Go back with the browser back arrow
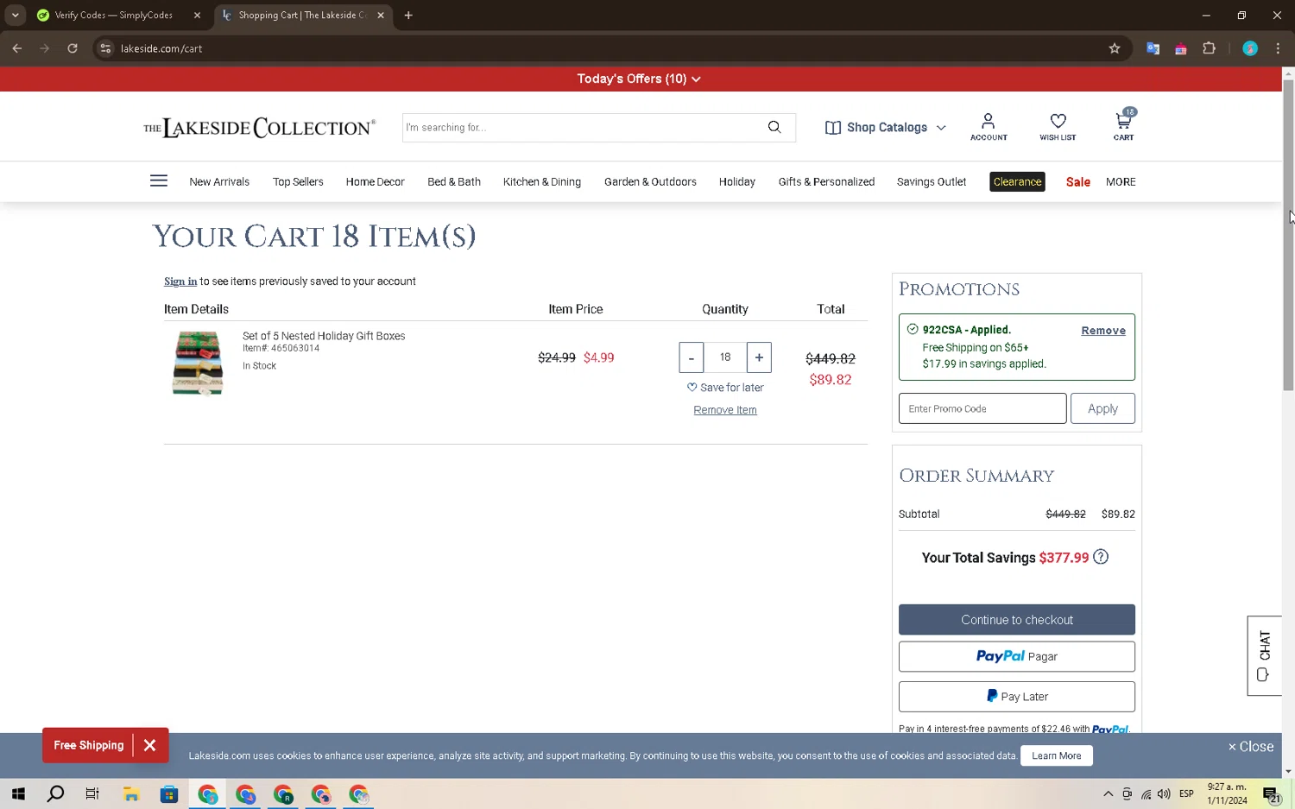The height and width of the screenshot is (809, 1295). 17,48
